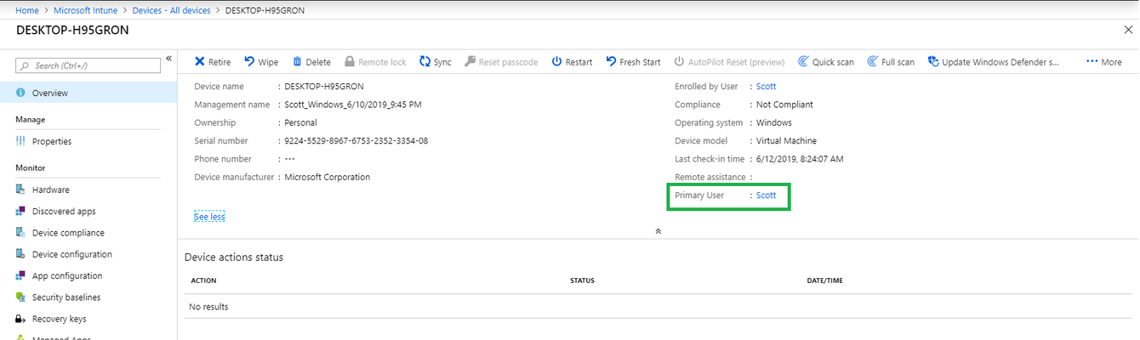Click the Sync refresh icon
Screen dimensions: 1140x340
(425, 61)
